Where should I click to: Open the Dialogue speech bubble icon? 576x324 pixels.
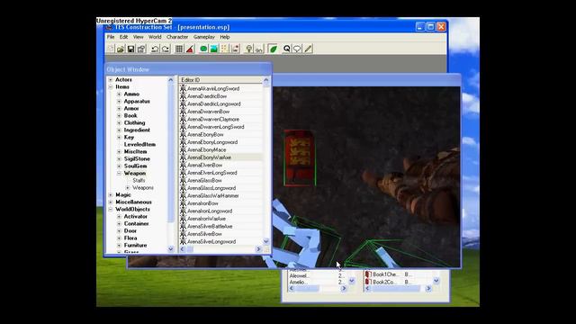pyautogui.click(x=297, y=49)
